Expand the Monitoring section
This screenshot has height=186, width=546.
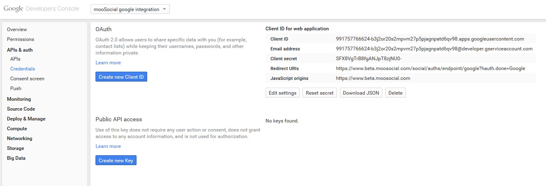pyautogui.click(x=19, y=99)
